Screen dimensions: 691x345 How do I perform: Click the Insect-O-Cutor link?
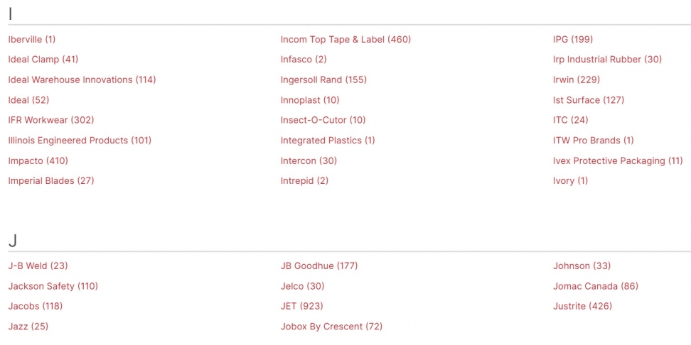pos(323,121)
